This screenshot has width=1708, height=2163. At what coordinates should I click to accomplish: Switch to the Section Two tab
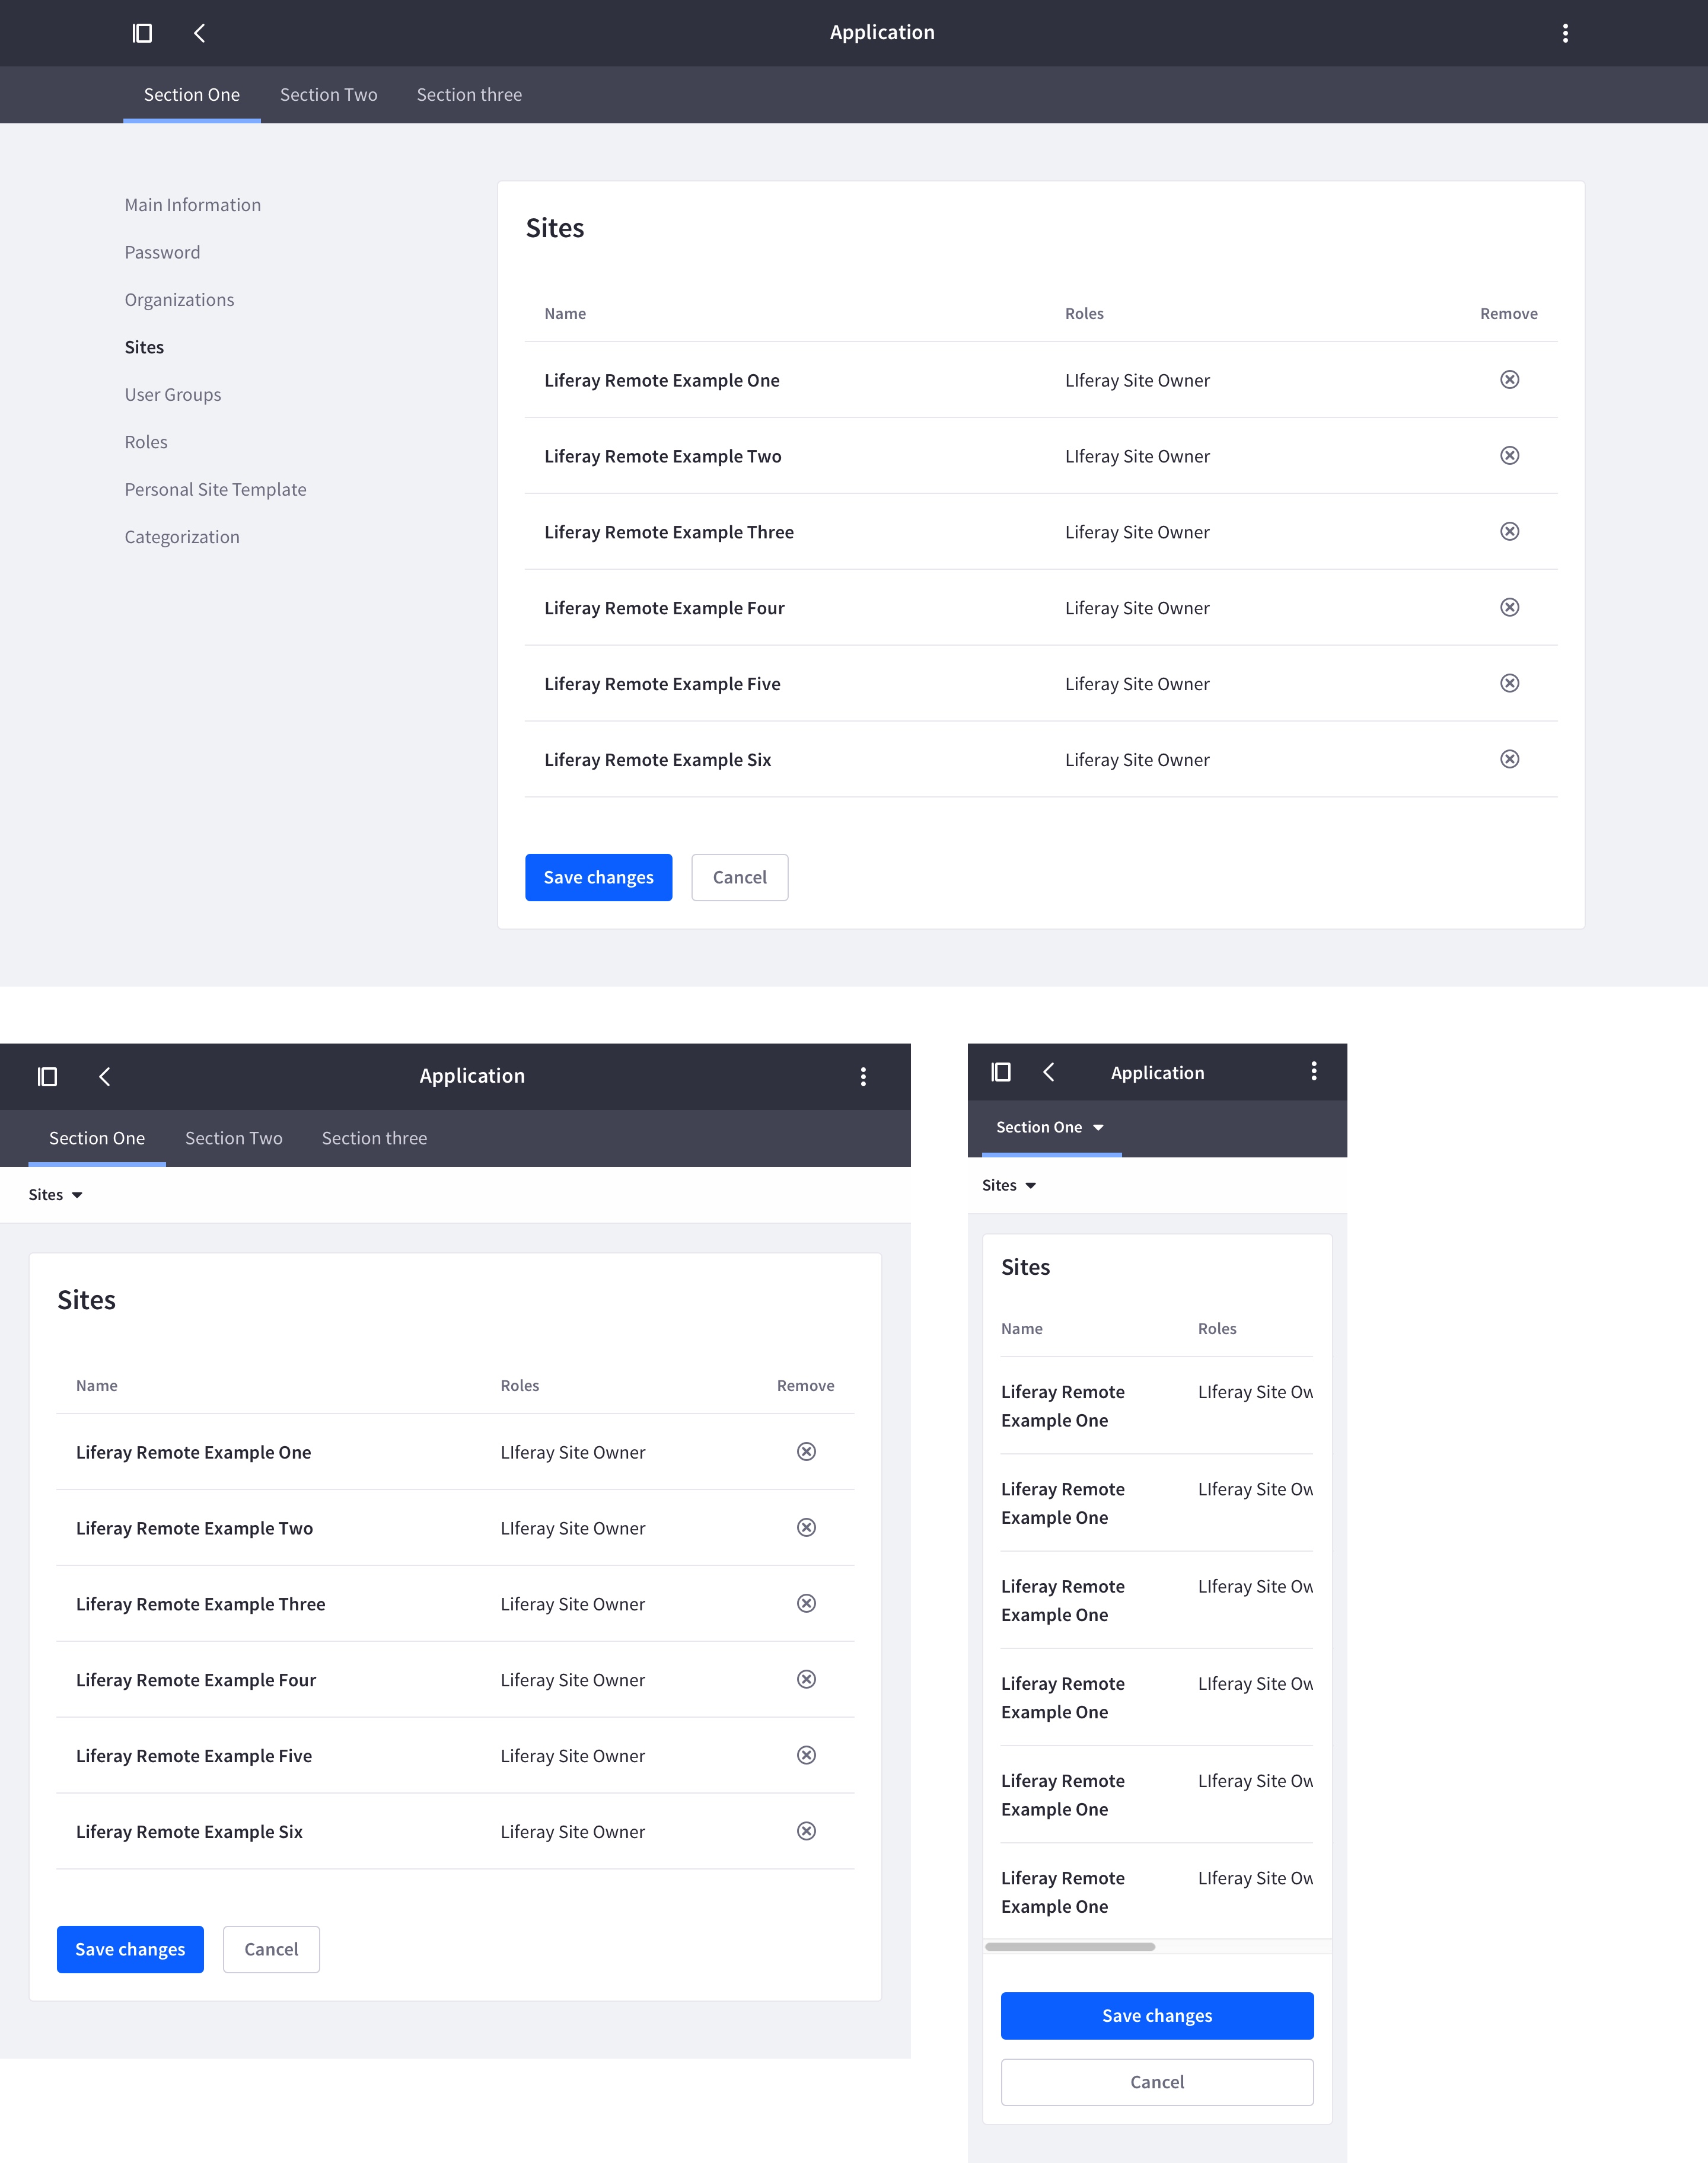(x=328, y=94)
